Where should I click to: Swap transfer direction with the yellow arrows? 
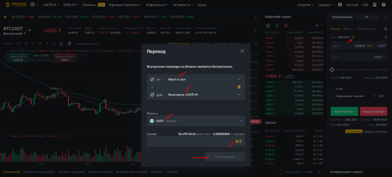coord(239,87)
